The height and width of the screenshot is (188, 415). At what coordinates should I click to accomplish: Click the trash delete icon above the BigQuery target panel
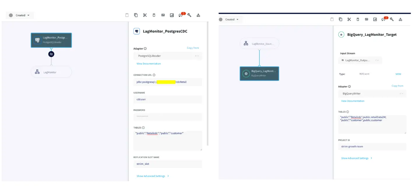[358, 19]
